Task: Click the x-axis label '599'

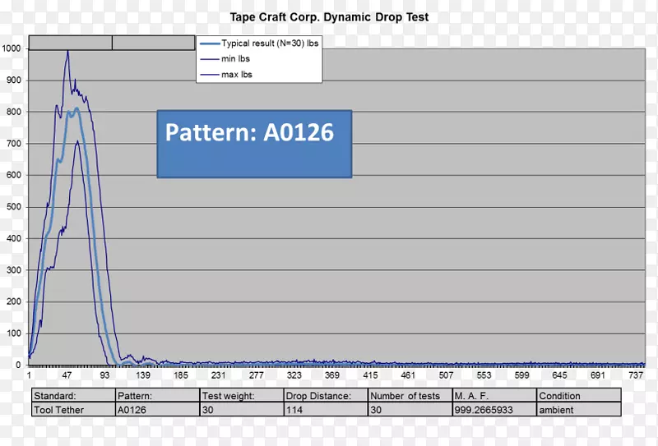Action: (522, 375)
